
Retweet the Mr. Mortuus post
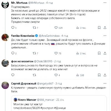pos(35,28)
